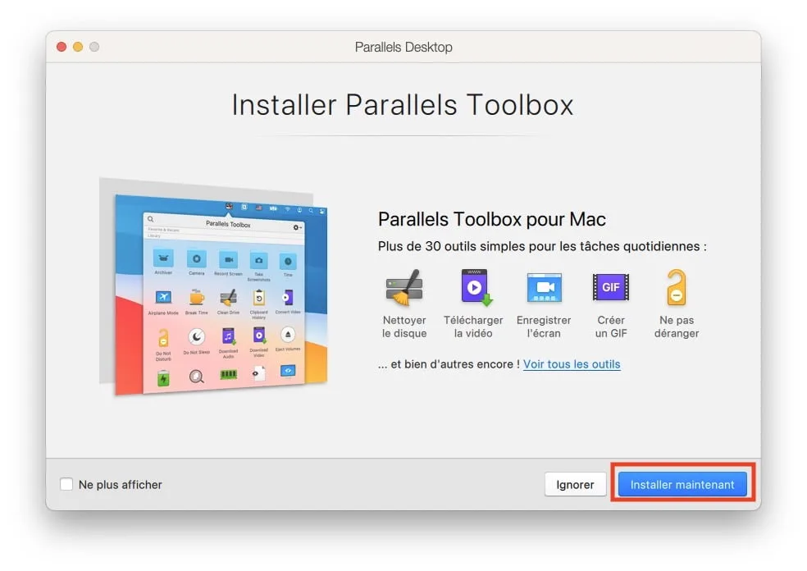Image resolution: width=807 pixels, height=571 pixels.
Task: Click the Ne pas déranger label
Action: 677,327
